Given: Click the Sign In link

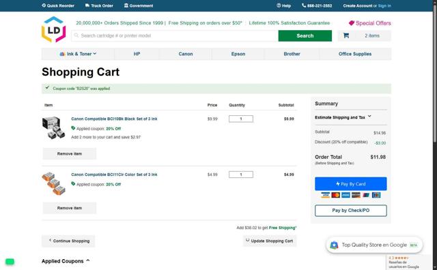Looking at the screenshot, I should (x=384, y=5).
